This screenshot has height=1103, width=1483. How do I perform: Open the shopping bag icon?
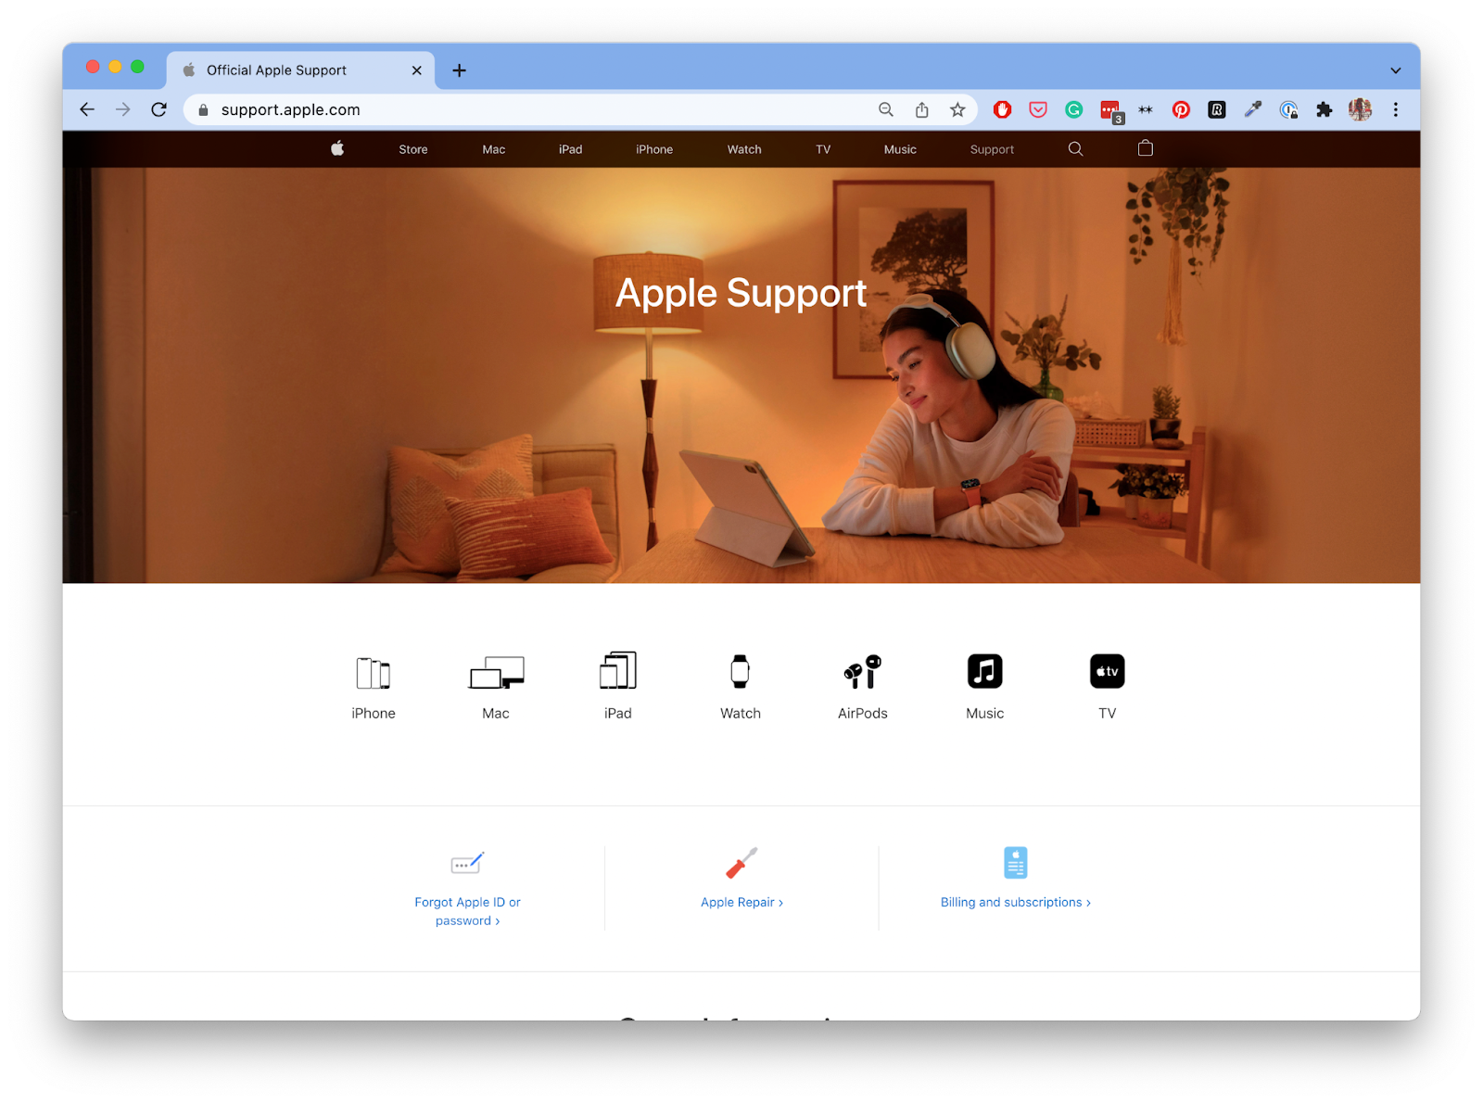[x=1146, y=148]
